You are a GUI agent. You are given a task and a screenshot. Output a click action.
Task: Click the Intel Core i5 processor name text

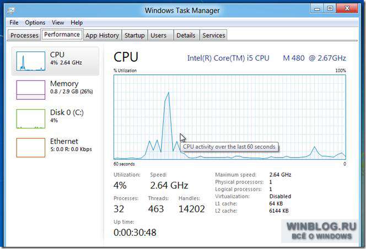tap(267, 58)
